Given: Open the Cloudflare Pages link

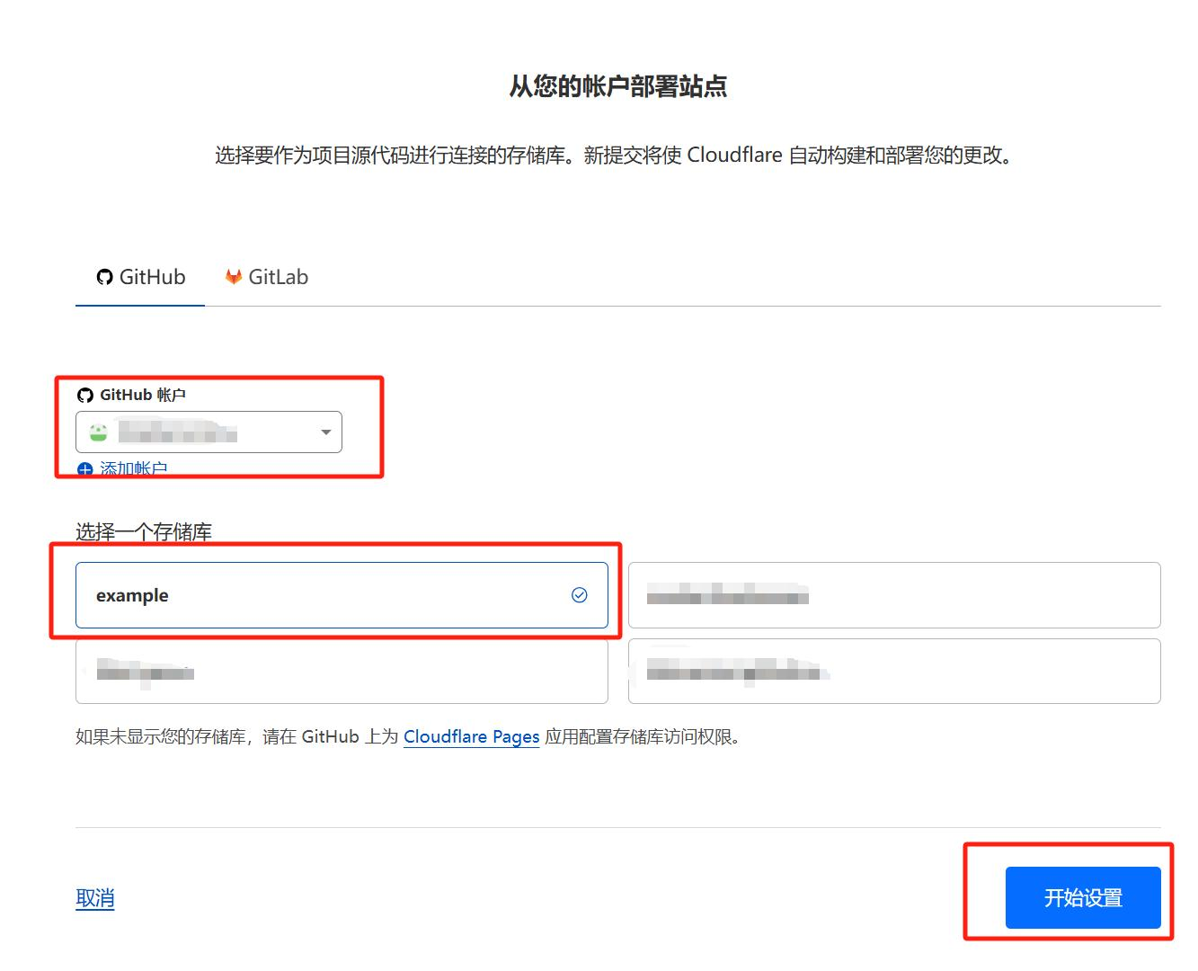Looking at the screenshot, I should pyautogui.click(x=471, y=737).
